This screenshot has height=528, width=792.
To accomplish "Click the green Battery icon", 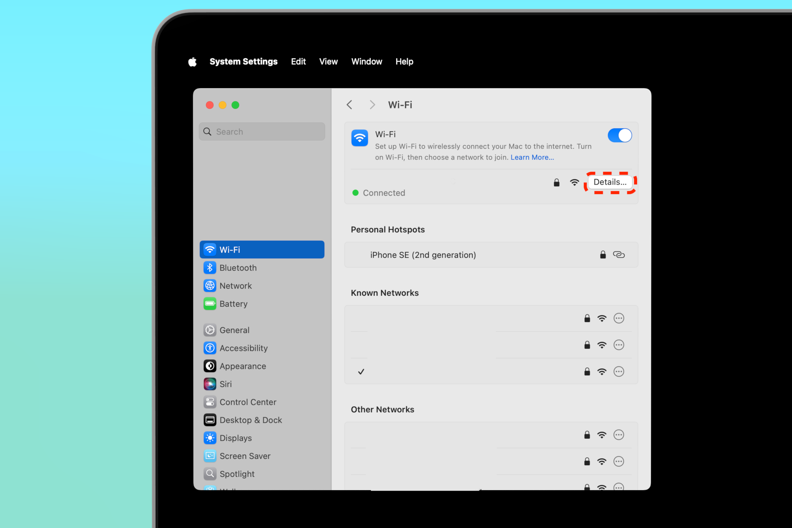I will click(x=210, y=304).
